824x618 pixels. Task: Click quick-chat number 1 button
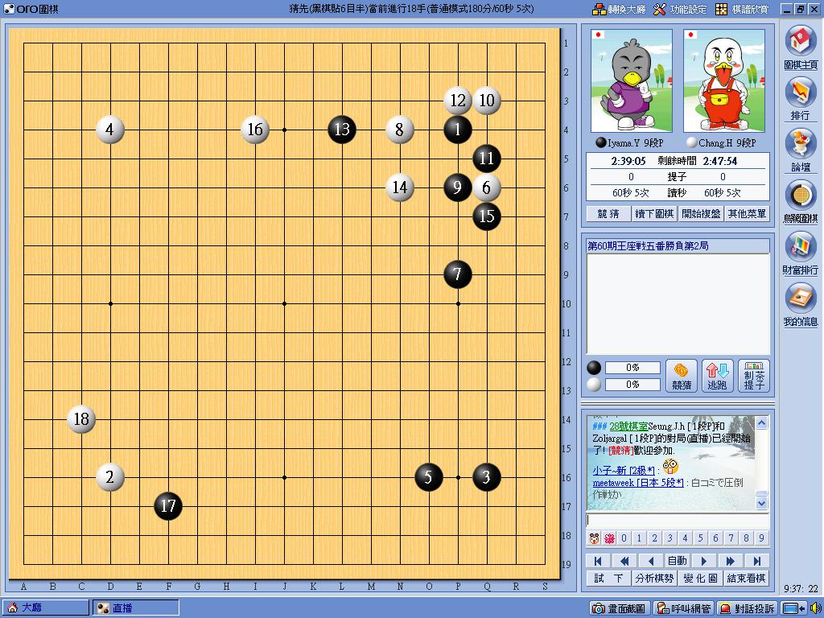pos(640,538)
